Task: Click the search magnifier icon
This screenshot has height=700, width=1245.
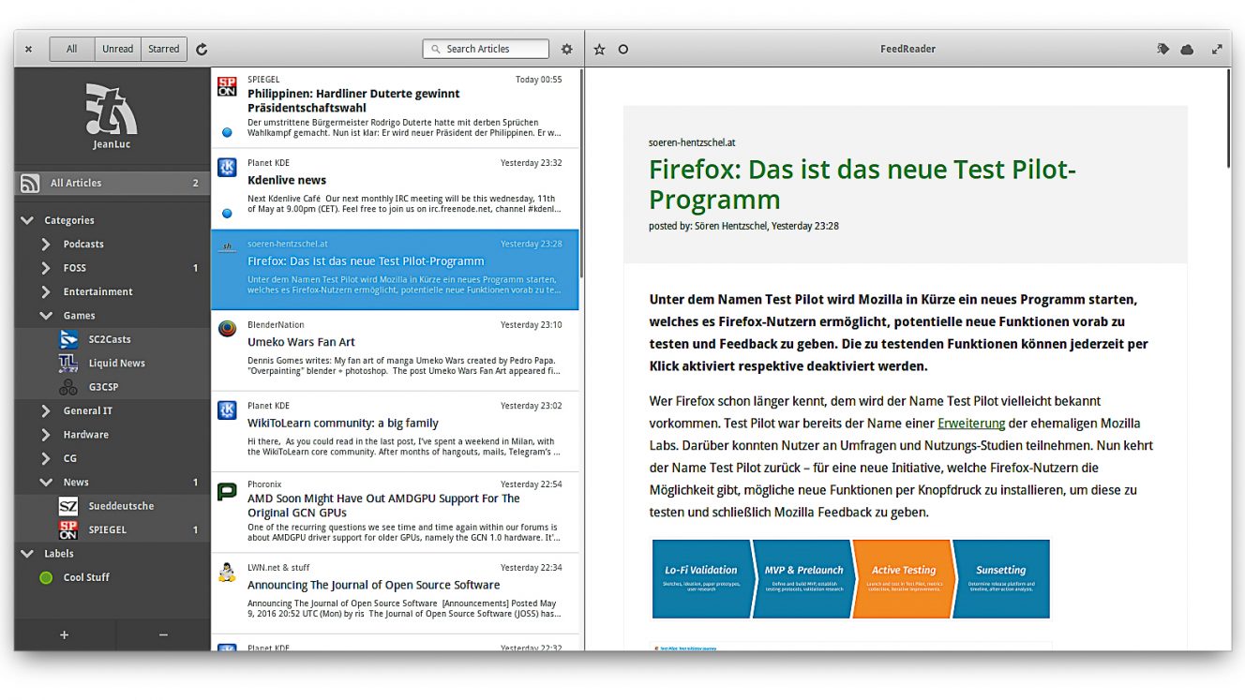Action: [436, 49]
